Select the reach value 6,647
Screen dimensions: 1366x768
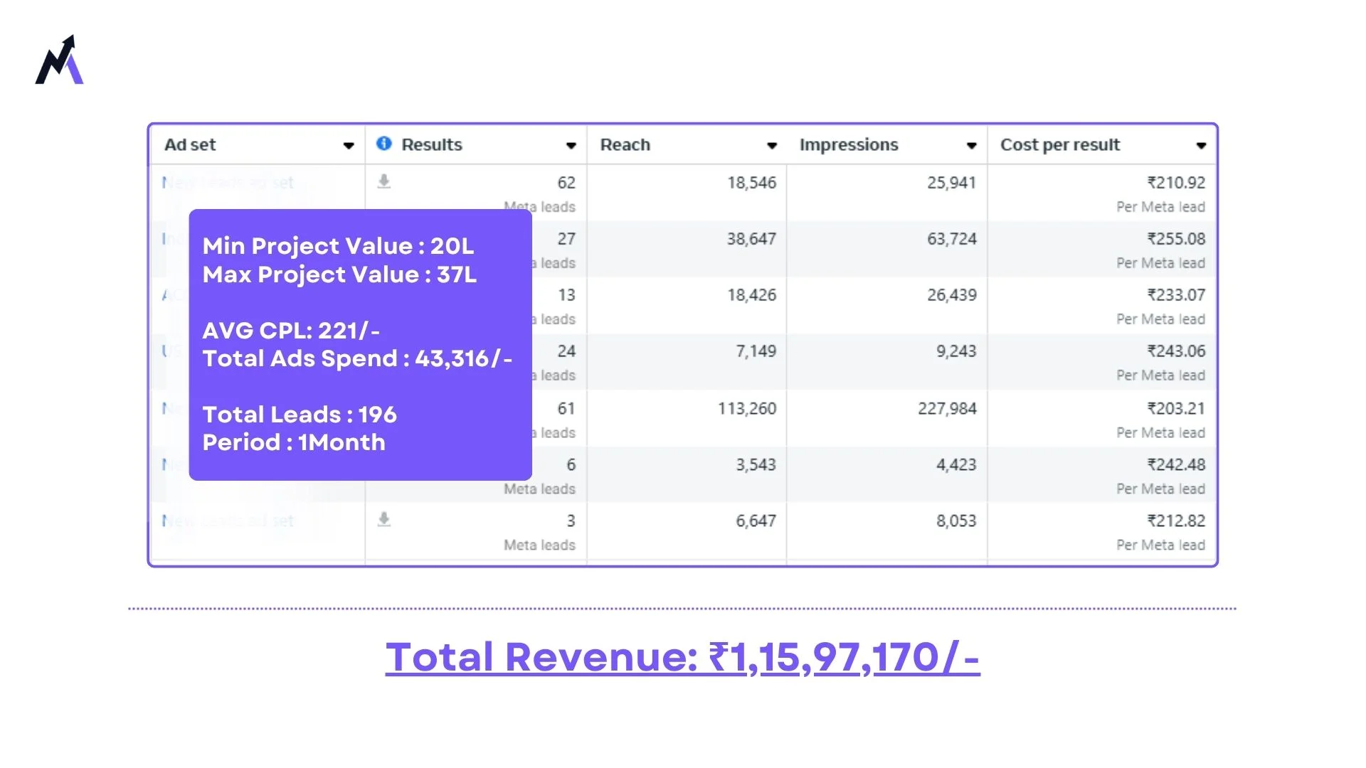coord(756,521)
